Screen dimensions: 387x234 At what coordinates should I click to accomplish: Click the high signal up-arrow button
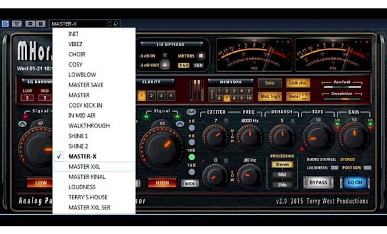(x=180, y=124)
